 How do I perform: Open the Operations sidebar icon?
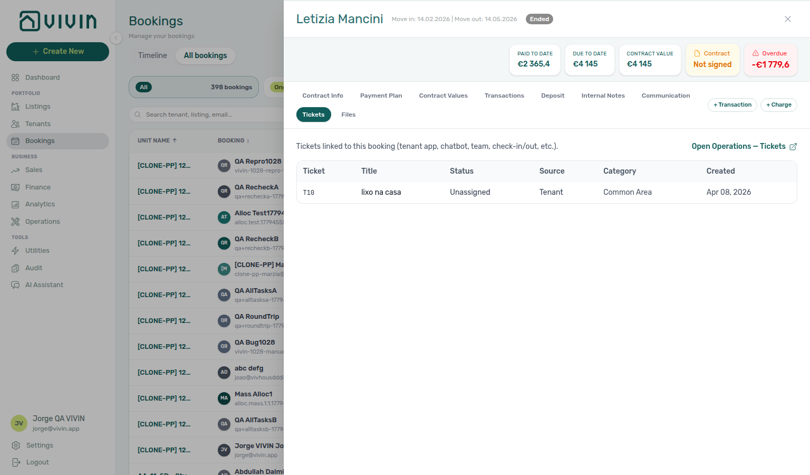point(15,222)
